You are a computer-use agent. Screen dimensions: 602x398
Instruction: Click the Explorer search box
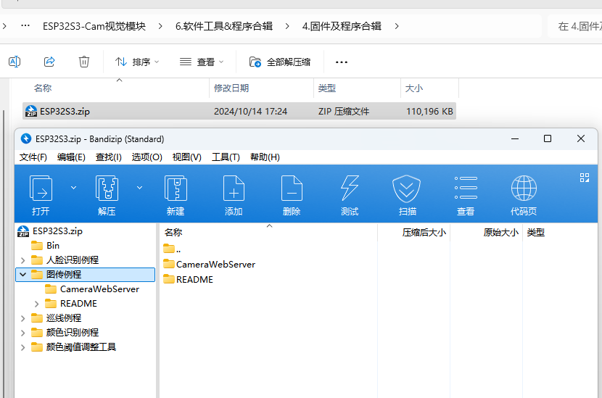coord(575,26)
